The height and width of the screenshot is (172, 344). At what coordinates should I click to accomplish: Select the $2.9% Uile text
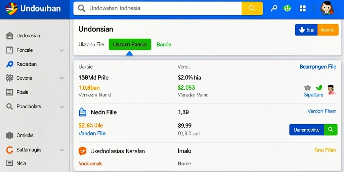pyautogui.click(x=91, y=126)
